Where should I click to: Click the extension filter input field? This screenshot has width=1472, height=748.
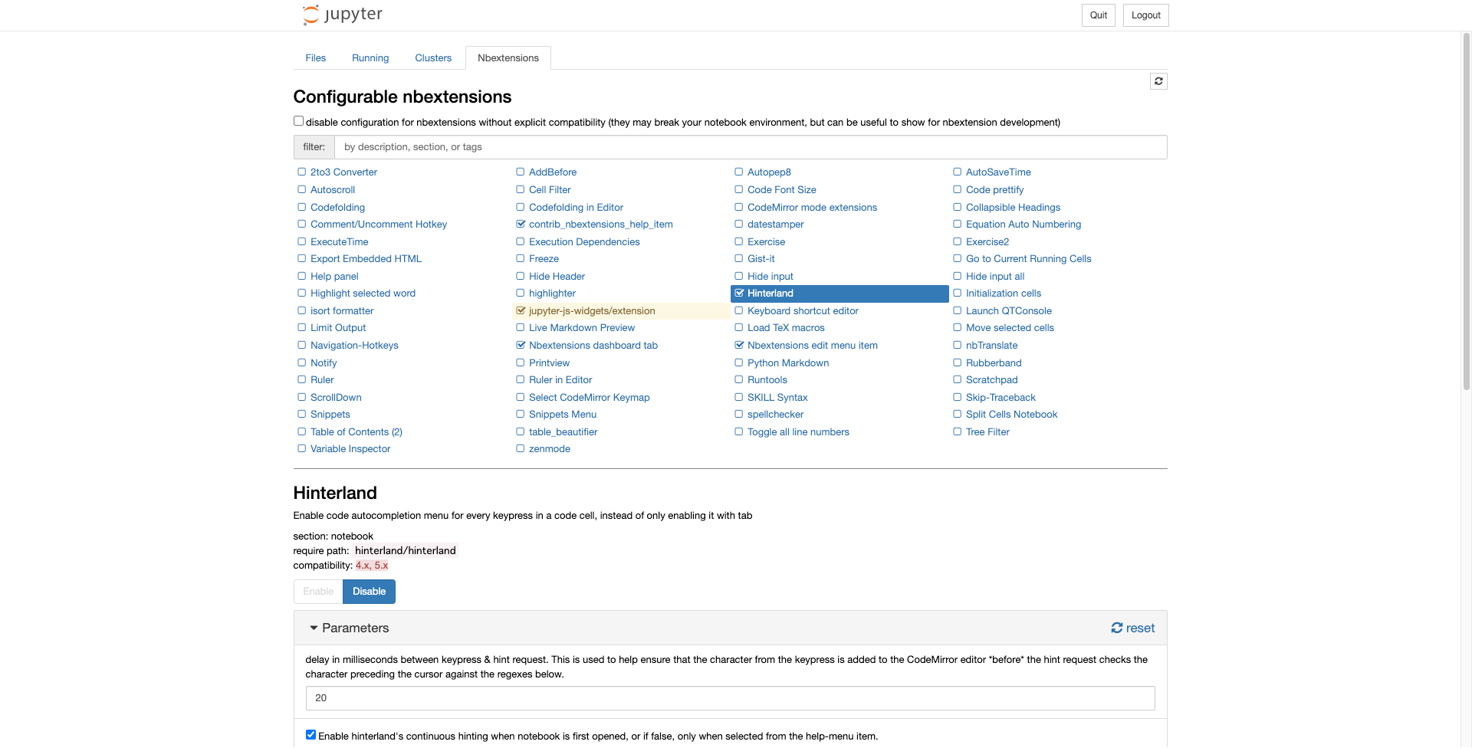pos(751,146)
